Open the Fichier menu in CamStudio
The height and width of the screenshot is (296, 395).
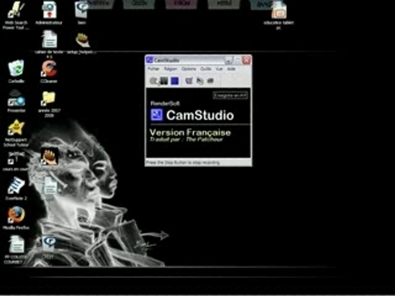tap(153, 69)
